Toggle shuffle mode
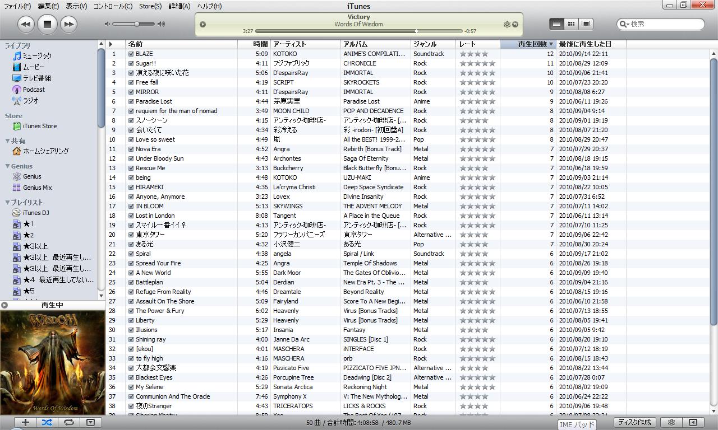The image size is (718, 430). click(x=47, y=423)
